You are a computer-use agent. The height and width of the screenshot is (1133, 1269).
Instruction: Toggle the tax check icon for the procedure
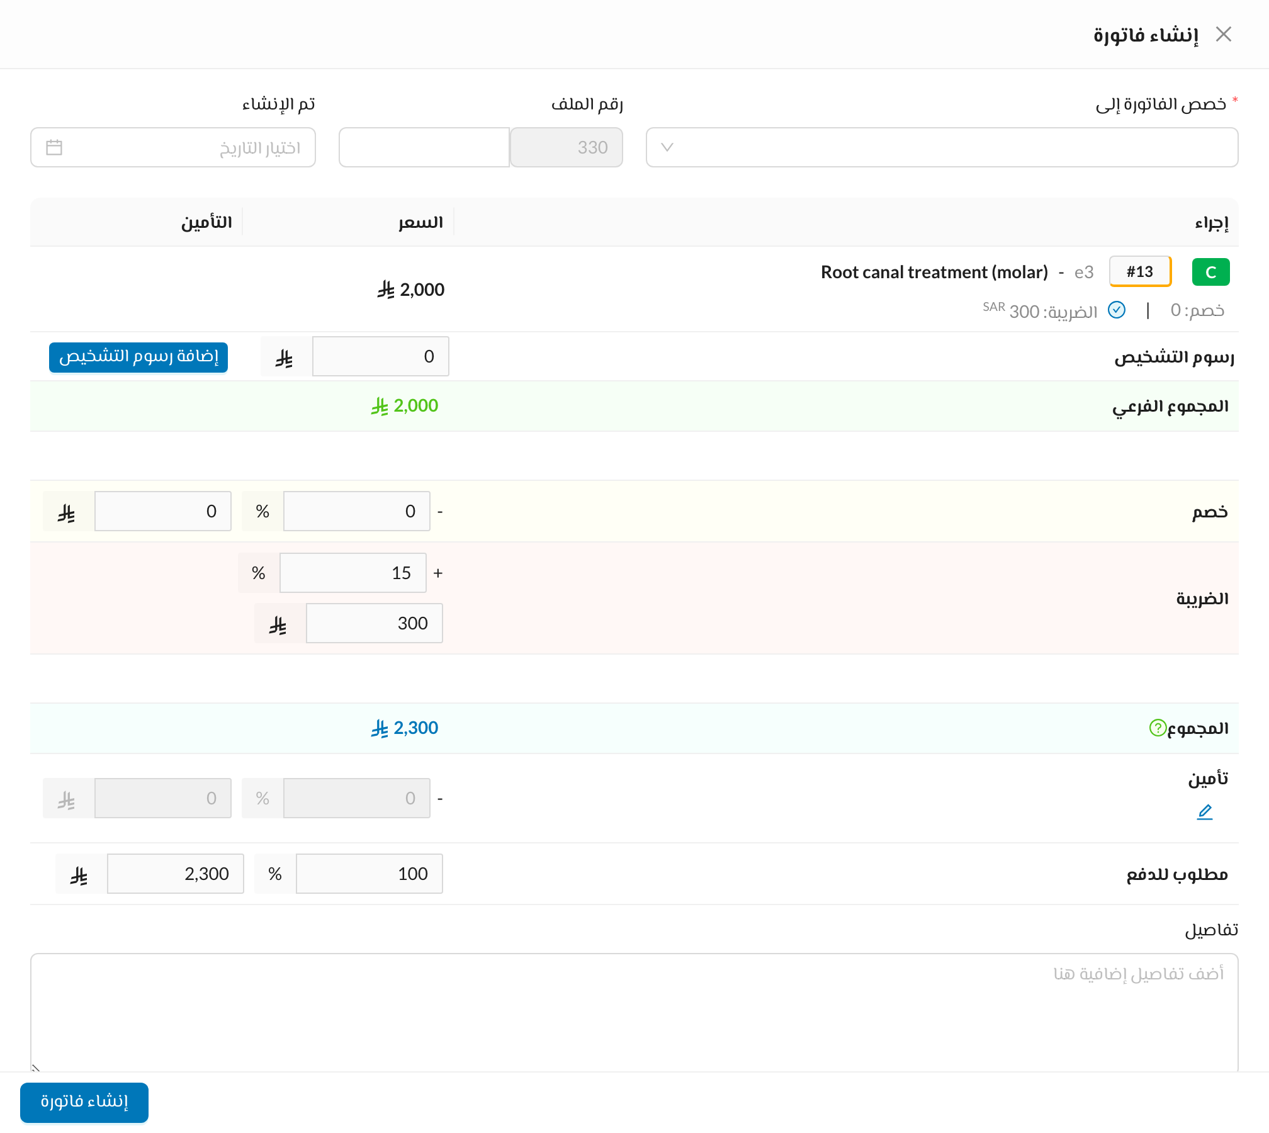coord(1117,310)
